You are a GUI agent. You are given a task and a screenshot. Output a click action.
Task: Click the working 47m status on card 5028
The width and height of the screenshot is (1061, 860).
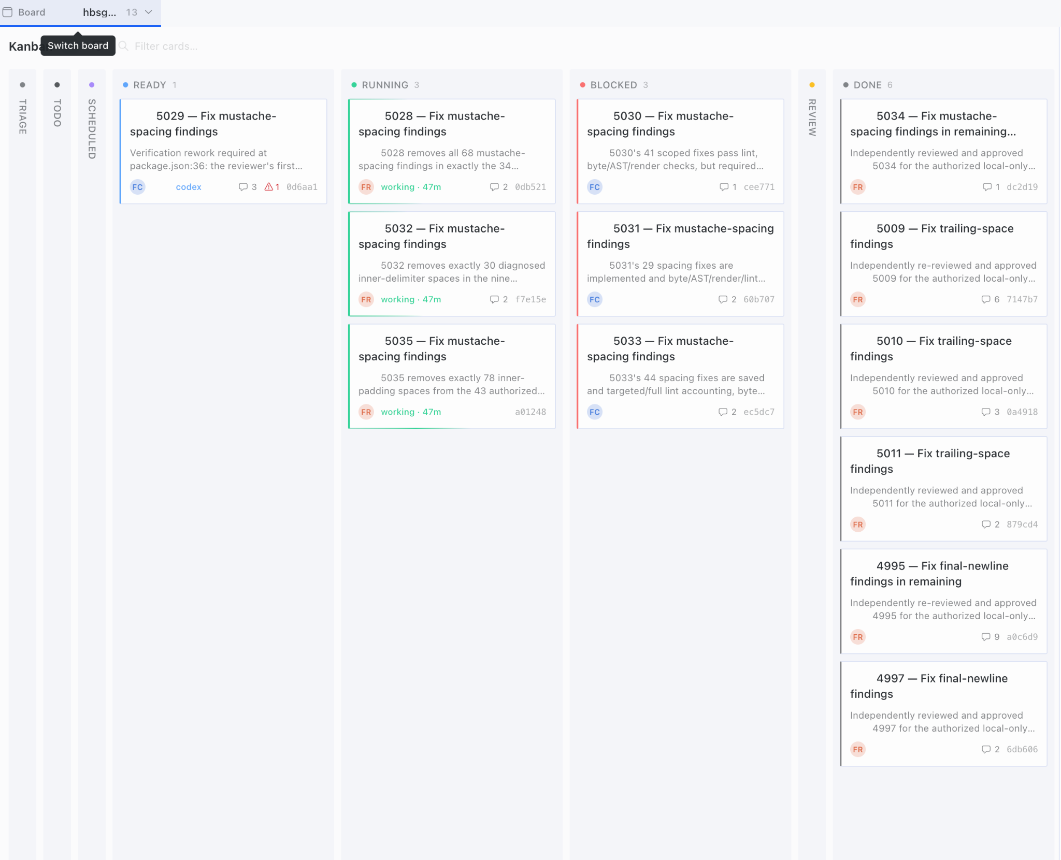pyautogui.click(x=411, y=187)
